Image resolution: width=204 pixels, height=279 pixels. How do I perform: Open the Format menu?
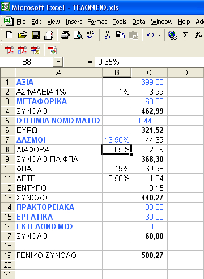[x=97, y=22]
